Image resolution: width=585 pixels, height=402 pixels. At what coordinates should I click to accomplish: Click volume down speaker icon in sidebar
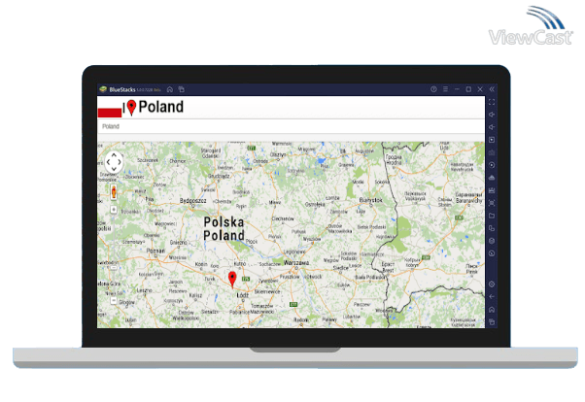coord(492,127)
